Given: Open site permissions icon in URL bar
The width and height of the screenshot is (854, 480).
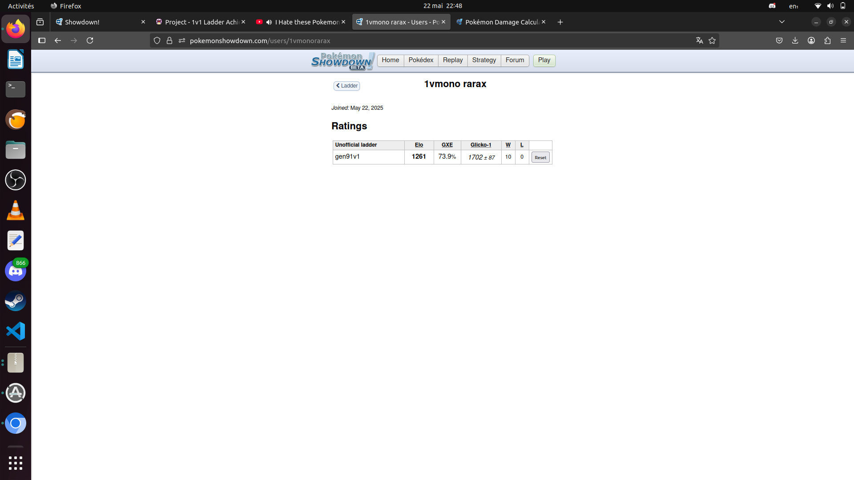Looking at the screenshot, I should (x=182, y=40).
